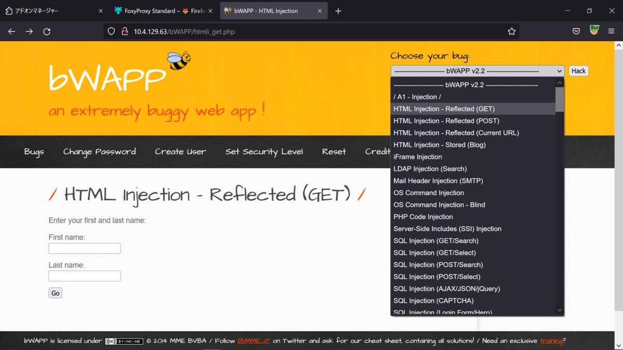Select SQL Injection (GET/Select) option

[473, 253]
